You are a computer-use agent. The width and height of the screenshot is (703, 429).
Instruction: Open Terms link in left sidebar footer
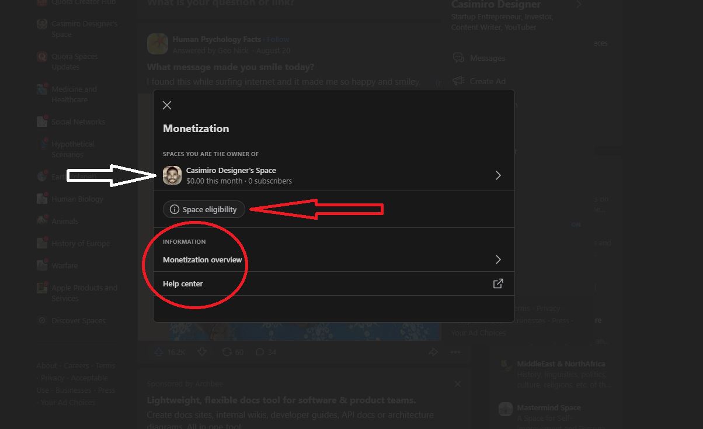[106, 365]
